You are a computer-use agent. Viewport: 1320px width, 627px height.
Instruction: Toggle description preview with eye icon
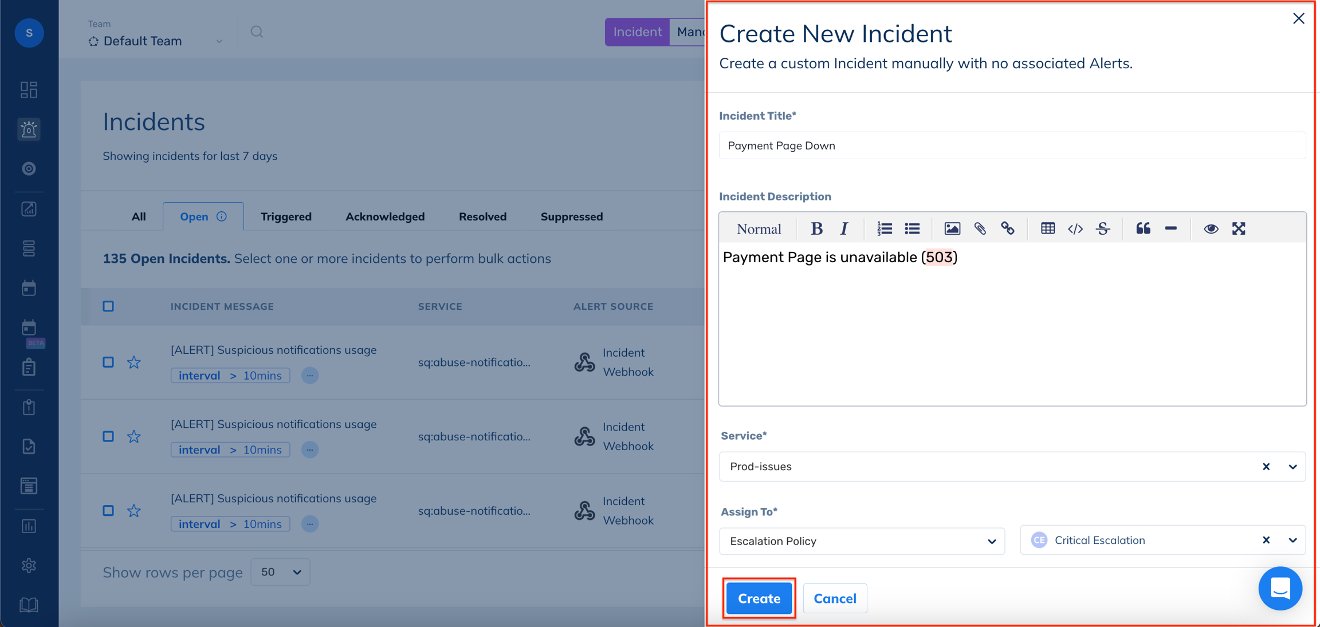(x=1211, y=229)
